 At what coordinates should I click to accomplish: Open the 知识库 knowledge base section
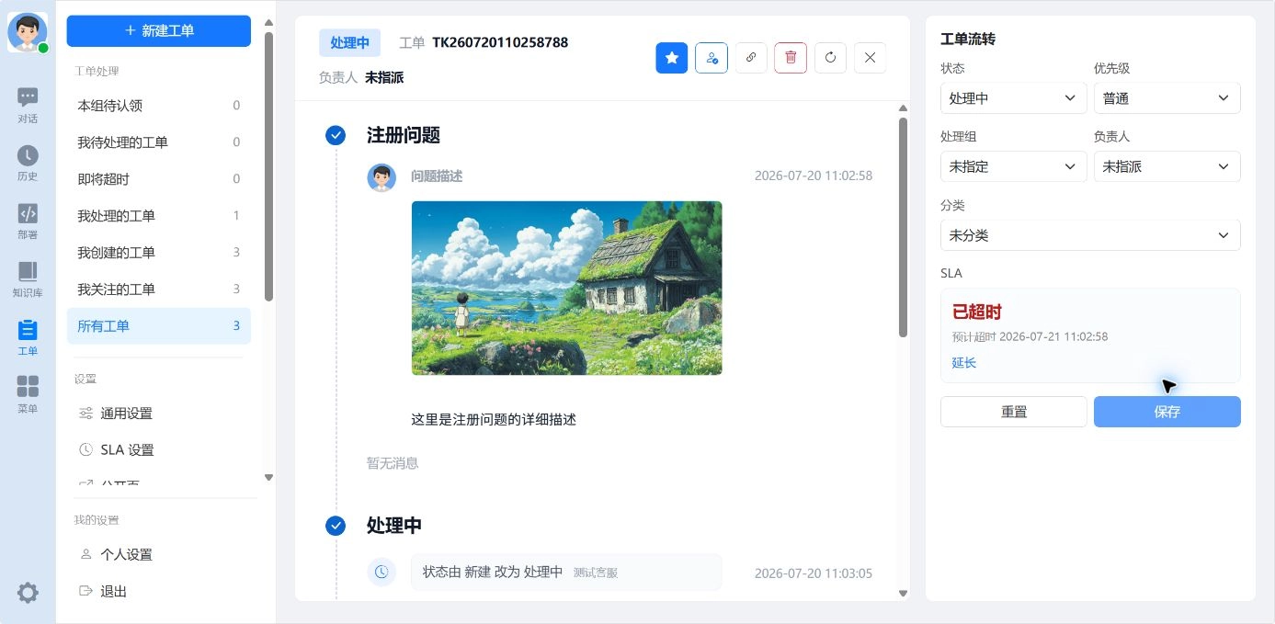[x=28, y=278]
